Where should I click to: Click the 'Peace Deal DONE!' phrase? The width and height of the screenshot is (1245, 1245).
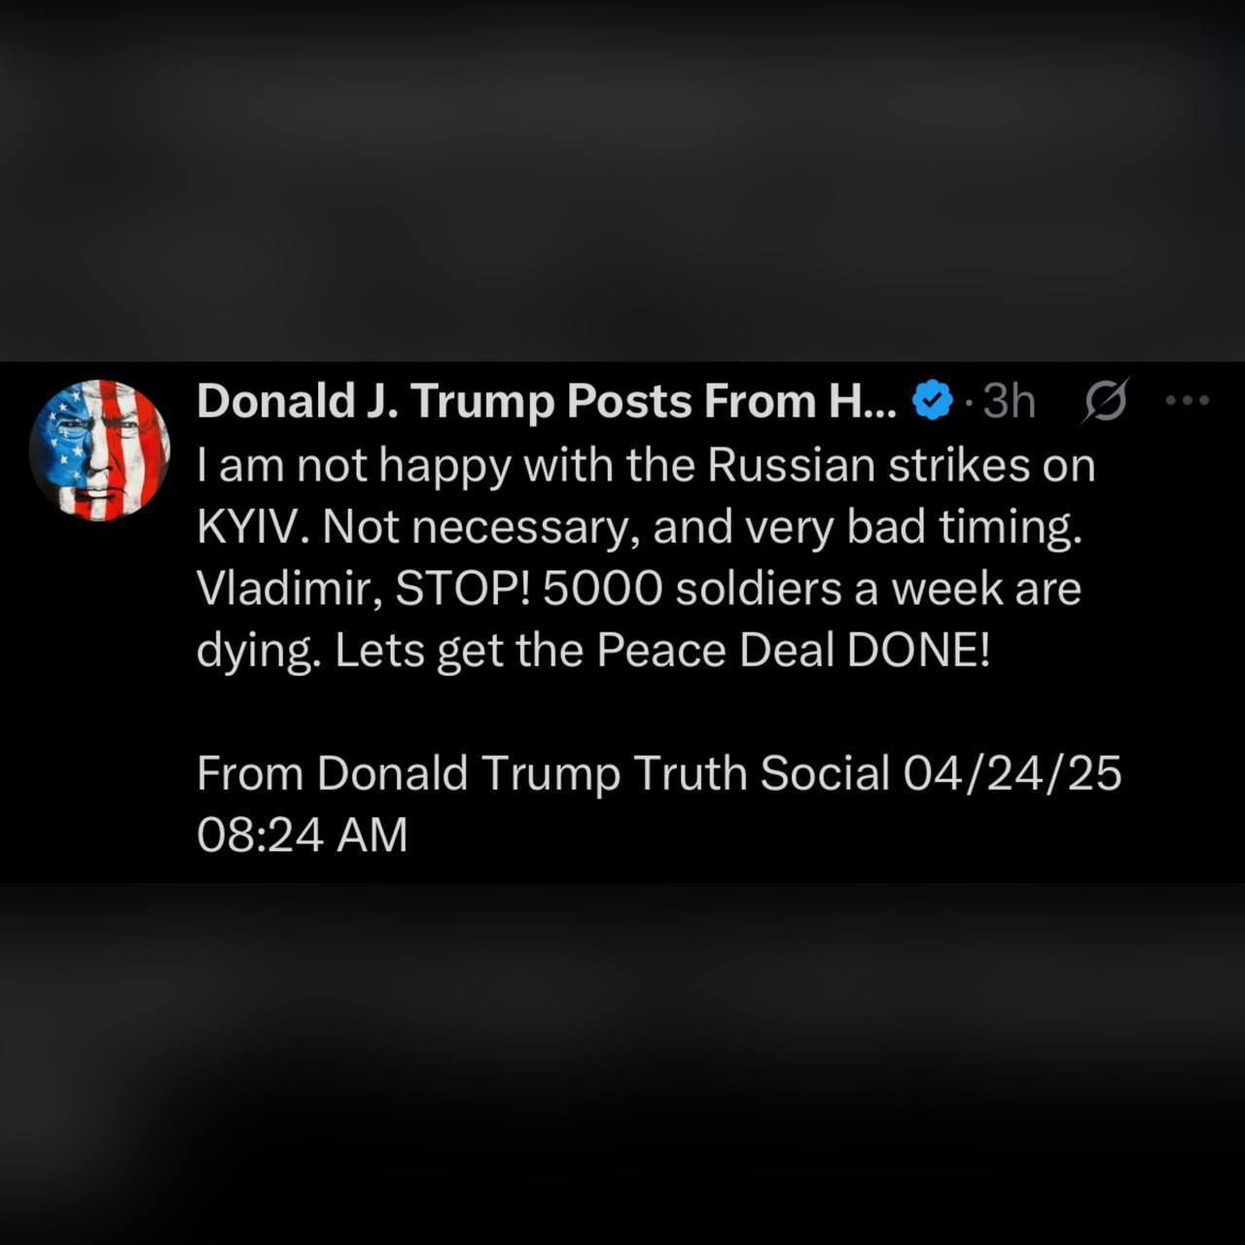(x=793, y=651)
